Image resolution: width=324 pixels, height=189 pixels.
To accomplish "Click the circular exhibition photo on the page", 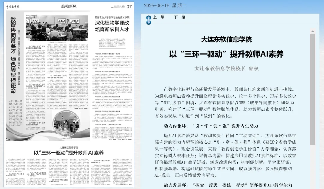I will click(x=66, y=124).
